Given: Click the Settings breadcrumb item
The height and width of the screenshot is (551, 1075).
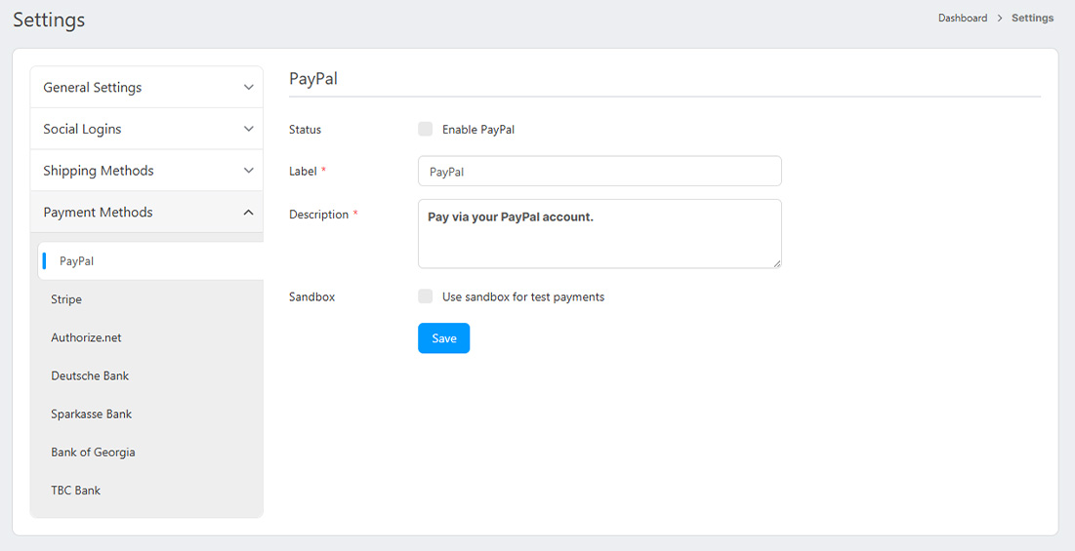Looking at the screenshot, I should (1032, 18).
